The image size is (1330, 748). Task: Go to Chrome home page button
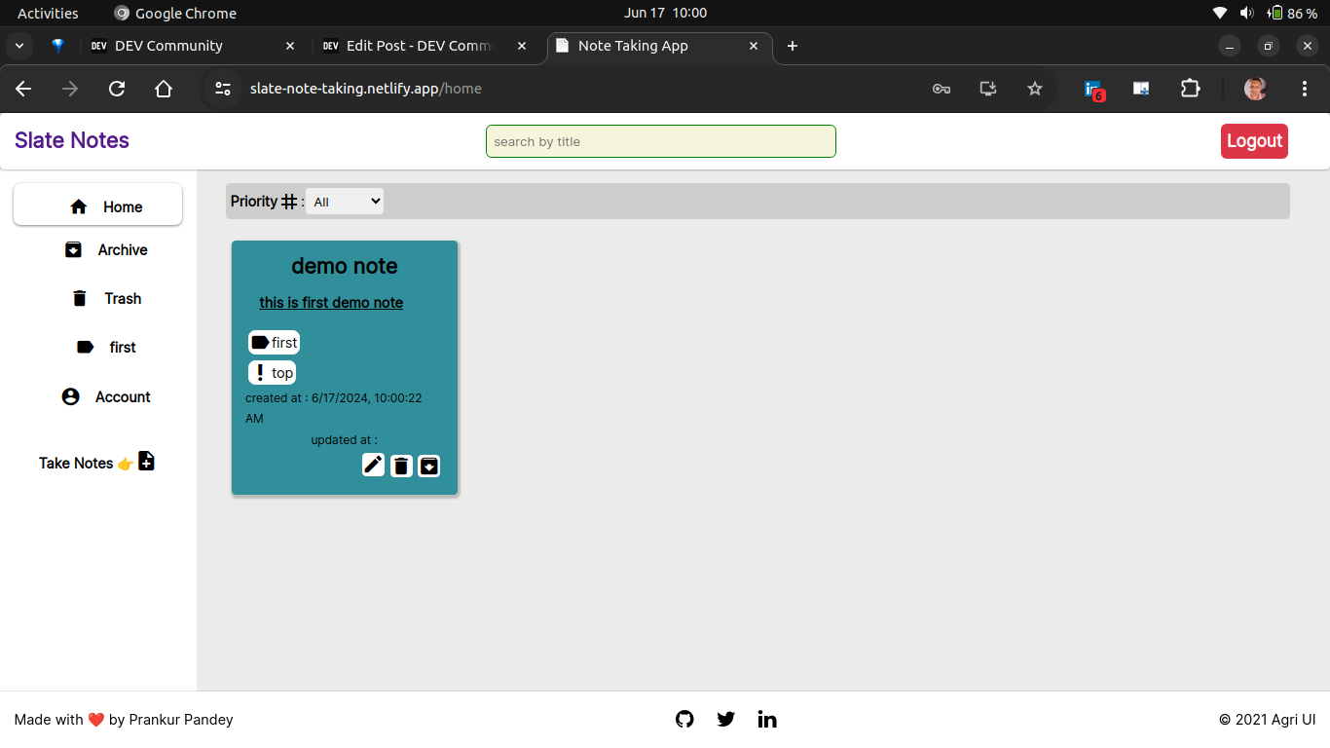tap(164, 89)
